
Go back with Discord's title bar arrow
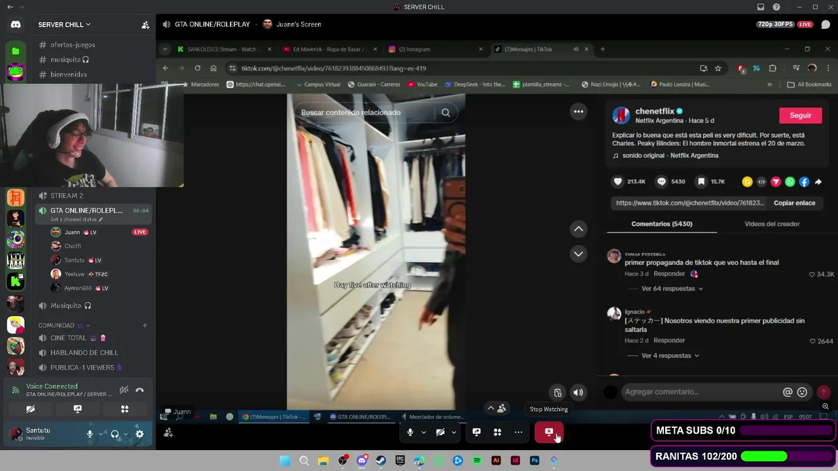(10, 7)
